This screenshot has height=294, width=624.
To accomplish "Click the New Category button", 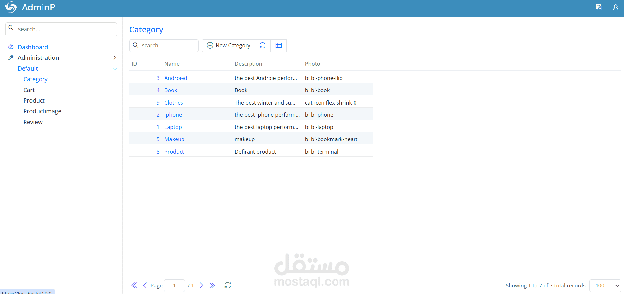I will [x=228, y=45].
